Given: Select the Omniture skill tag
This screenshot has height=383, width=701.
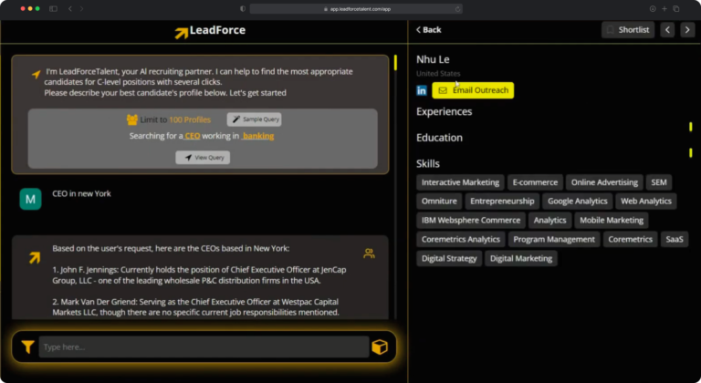Looking at the screenshot, I should [x=439, y=202].
